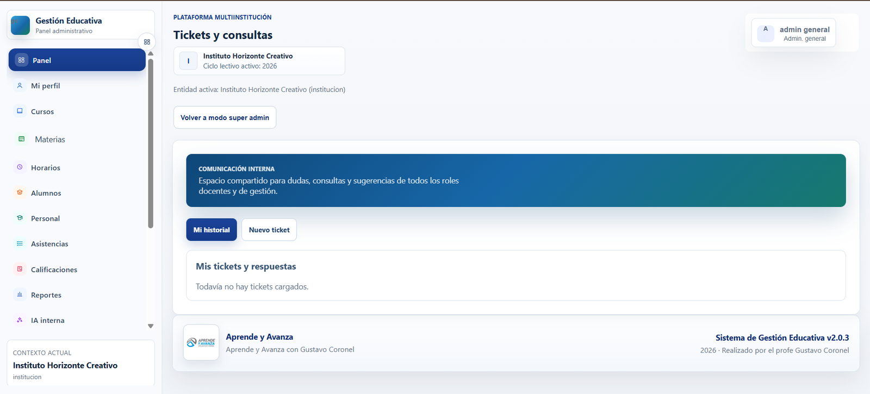This screenshot has width=870, height=394.
Task: Open the Panel dashboard icon
Action: tap(21, 60)
